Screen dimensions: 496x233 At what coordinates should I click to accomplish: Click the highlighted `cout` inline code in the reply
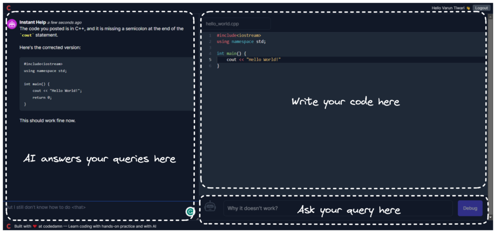click(x=27, y=35)
